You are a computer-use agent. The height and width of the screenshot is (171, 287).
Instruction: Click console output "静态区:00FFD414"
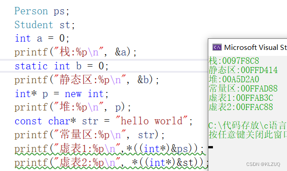(x=243, y=70)
